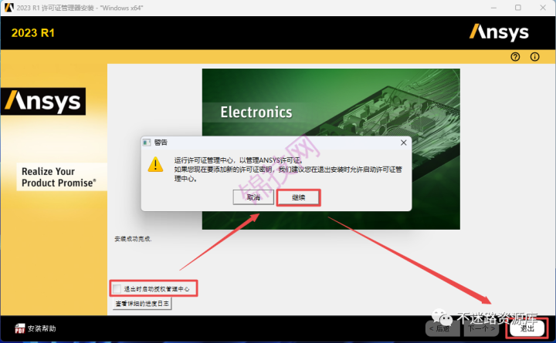Click the 下一个 next button
Viewport: 556px width, 343px height.
[482, 328]
